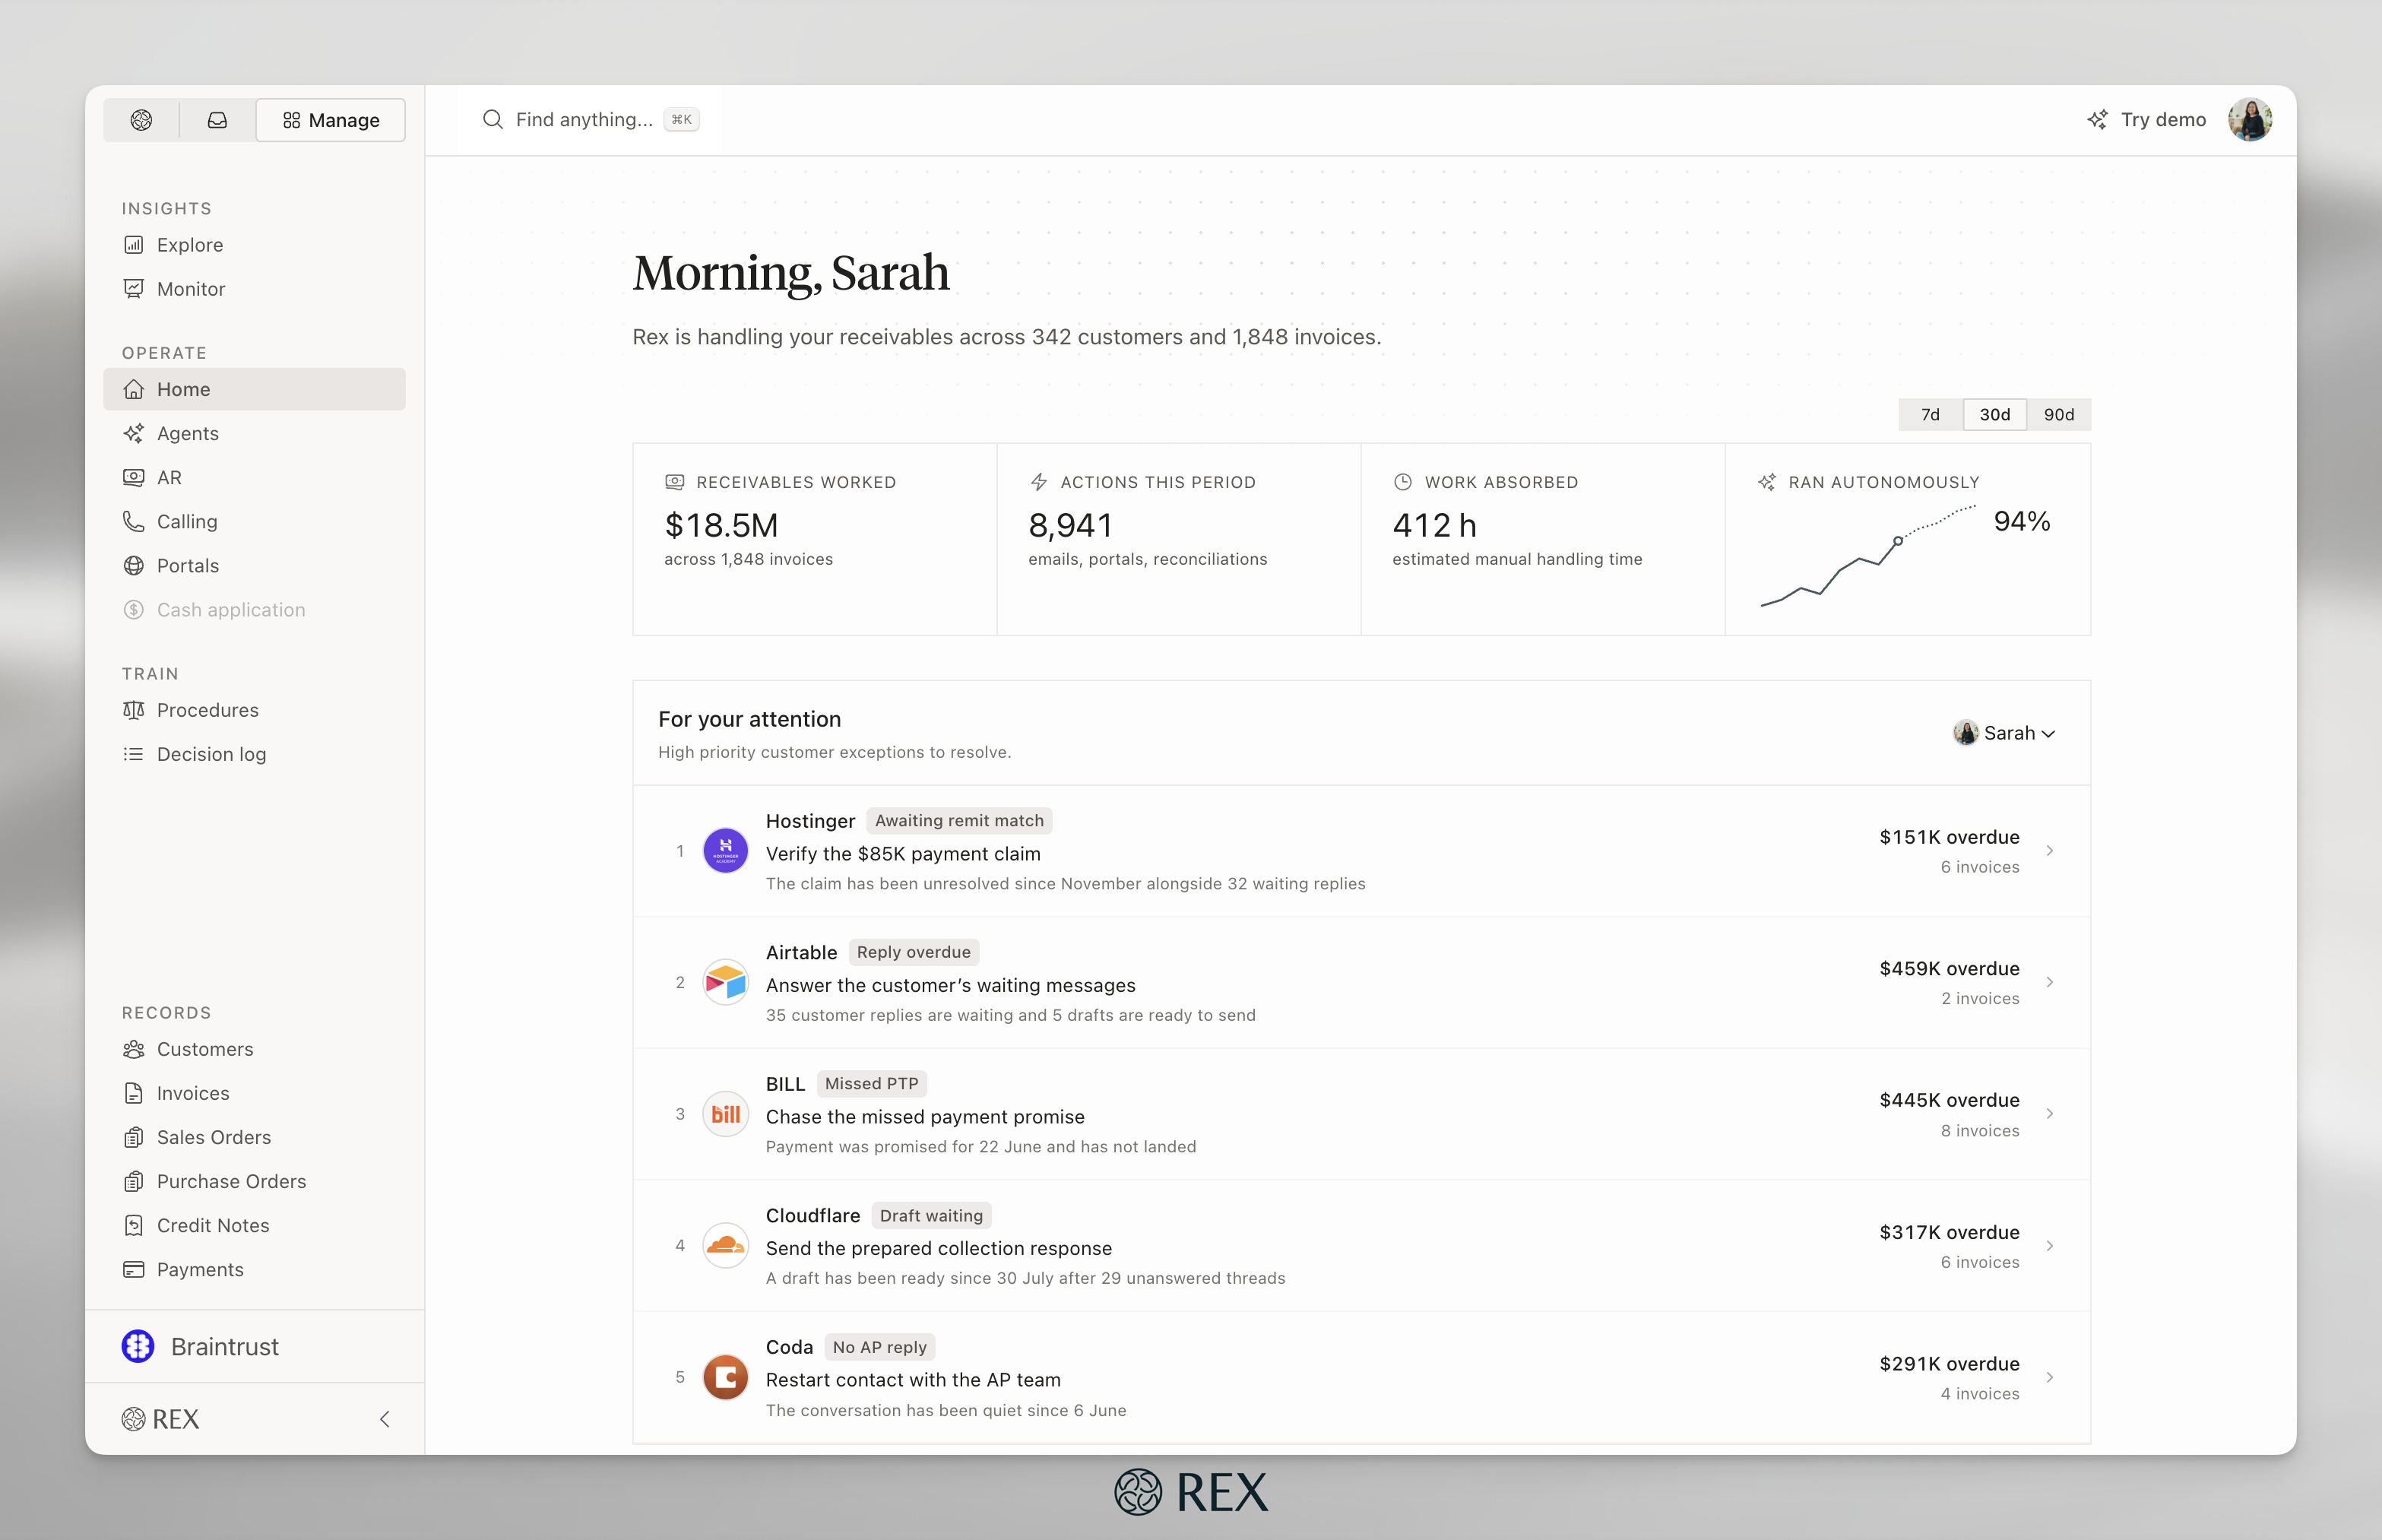Screen dimensions: 2382x1540
Task: Expand the BILL row chevron
Action: click(x=2050, y=1114)
